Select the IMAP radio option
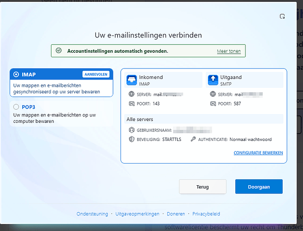The width and height of the screenshot is (303, 231). 16,74
